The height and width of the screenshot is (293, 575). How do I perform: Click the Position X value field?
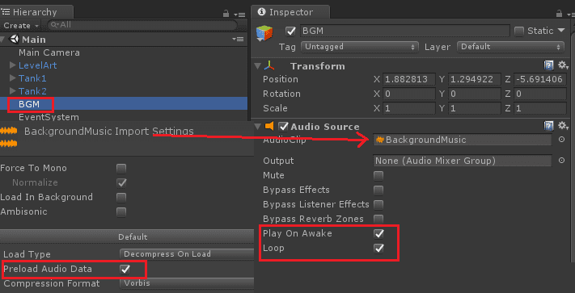click(409, 79)
